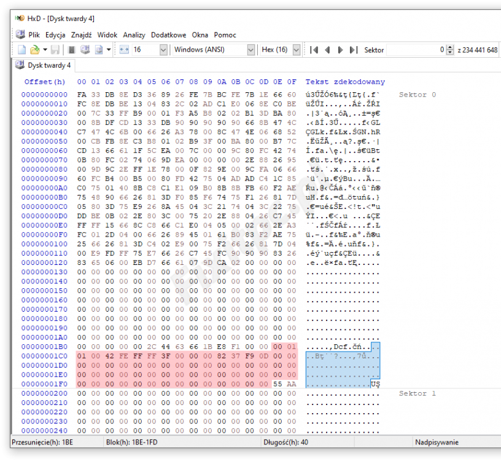Viewport: 501px width, 461px height.
Task: Open the Plik menu
Action: point(34,35)
